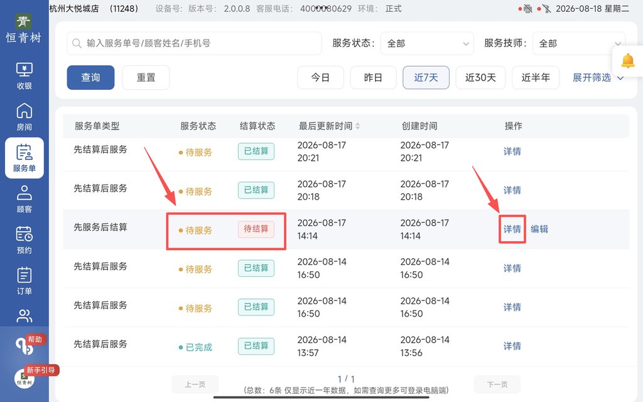Click the 查询 search button
Viewport: 643px width, 402px height.
coord(90,77)
